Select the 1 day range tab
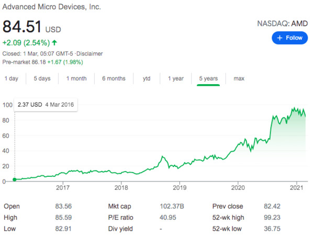Image resolution: width=314 pixels, height=238 pixels. click(x=12, y=78)
